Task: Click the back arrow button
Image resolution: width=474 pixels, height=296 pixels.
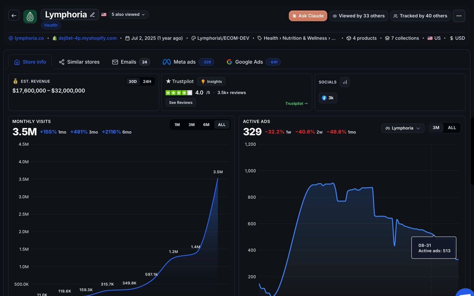Action: click(14, 16)
